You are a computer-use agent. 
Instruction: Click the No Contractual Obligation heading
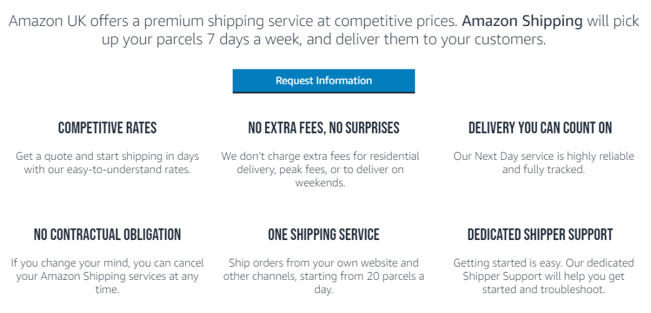coord(107,235)
